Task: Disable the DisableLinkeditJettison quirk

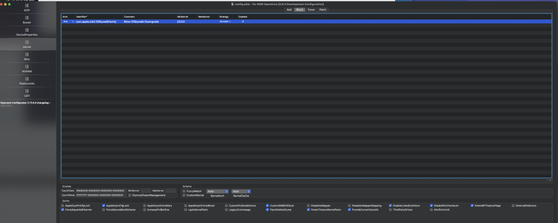Action: click(x=390, y=206)
